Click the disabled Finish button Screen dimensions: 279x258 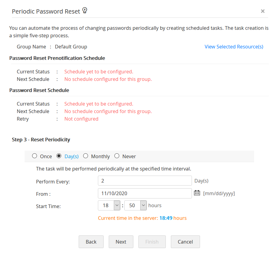click(152, 242)
